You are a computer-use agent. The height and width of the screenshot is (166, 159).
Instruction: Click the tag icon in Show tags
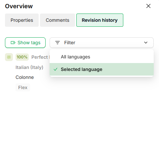13,43
